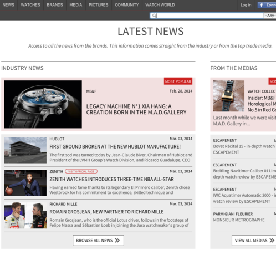
Task: Click the HUBLOT brand label
Action: click(x=57, y=139)
